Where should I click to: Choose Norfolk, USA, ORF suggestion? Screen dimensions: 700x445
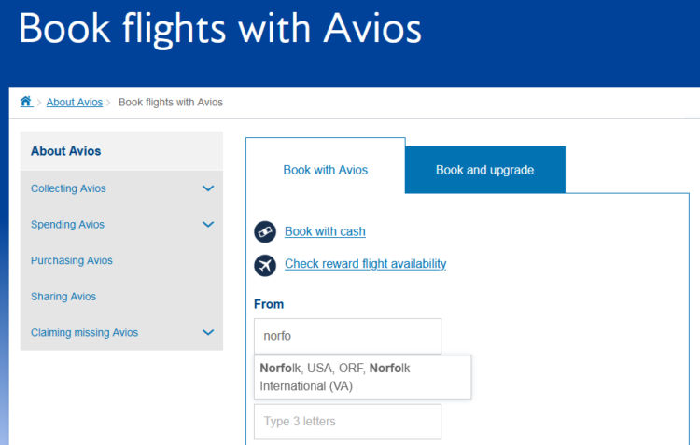point(362,377)
